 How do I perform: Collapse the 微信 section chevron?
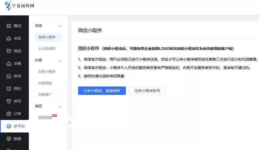click(x=60, y=26)
